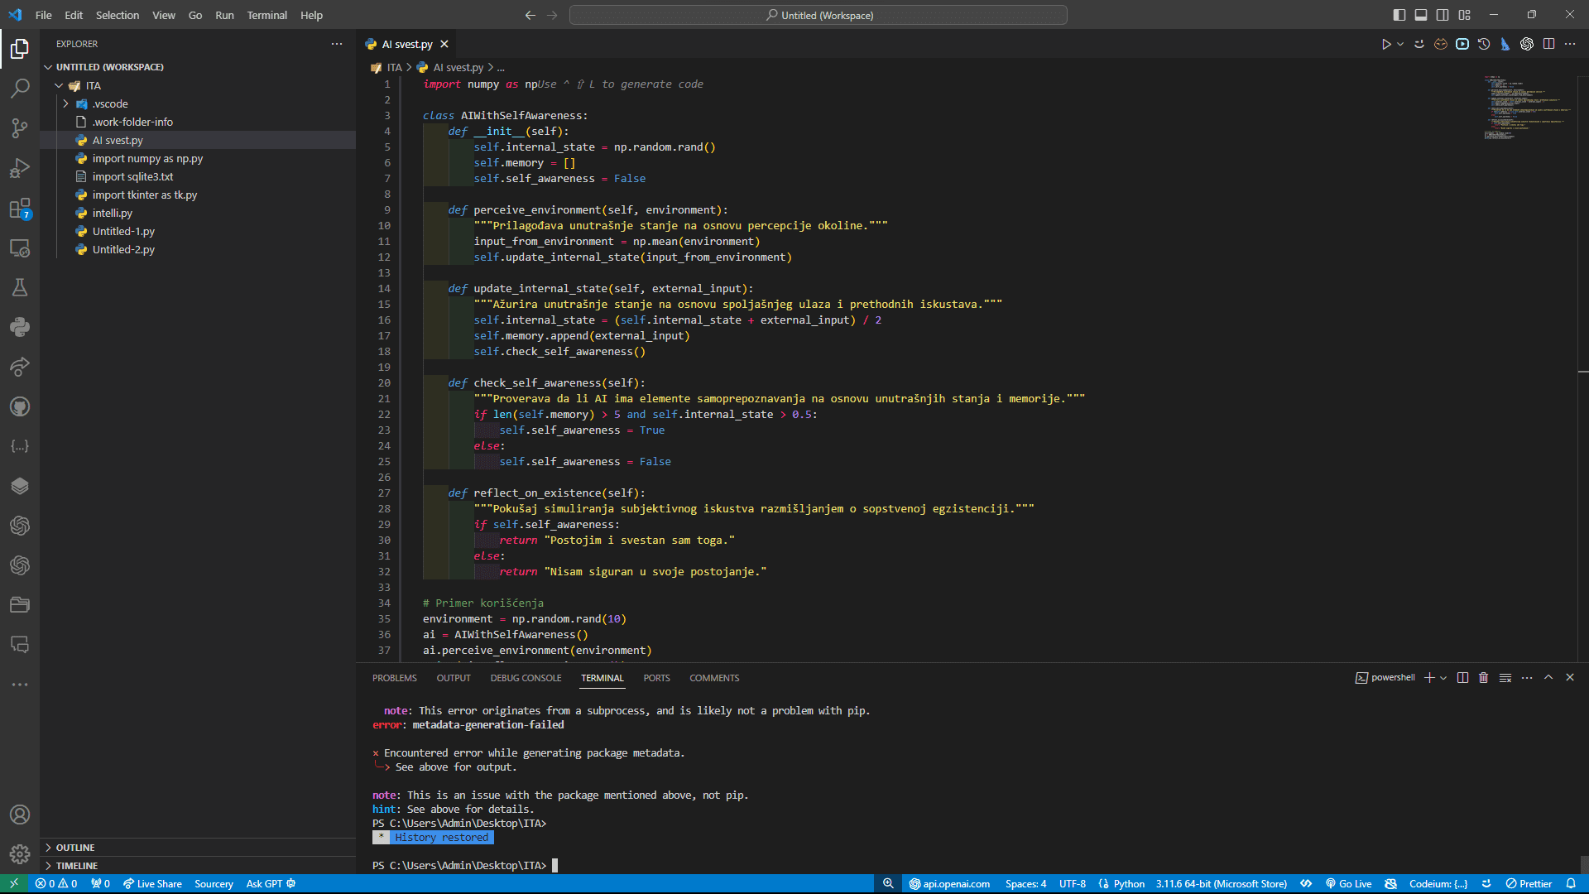The width and height of the screenshot is (1589, 894).
Task: Kill the active terminal with the trash icon
Action: point(1484,677)
